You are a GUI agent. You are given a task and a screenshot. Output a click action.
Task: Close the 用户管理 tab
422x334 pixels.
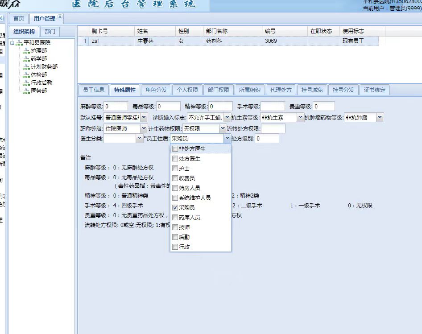60,16
